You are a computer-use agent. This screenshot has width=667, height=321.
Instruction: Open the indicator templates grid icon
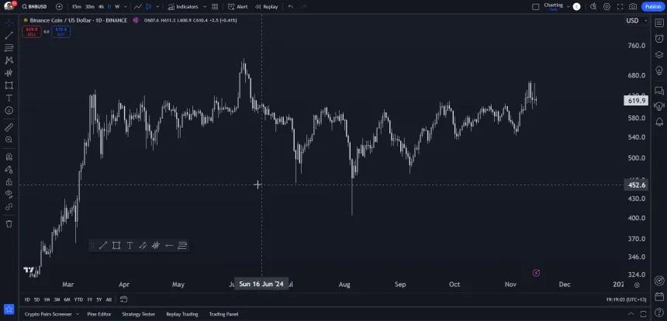pyautogui.click(x=215, y=7)
